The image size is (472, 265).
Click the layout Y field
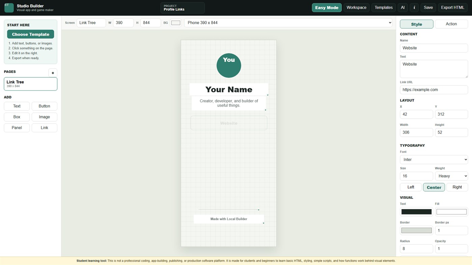point(451,114)
